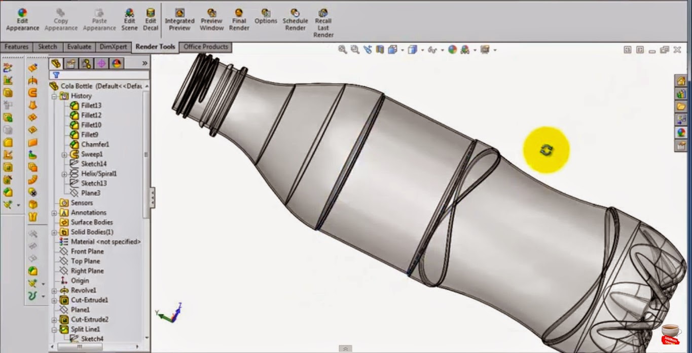This screenshot has width=692, height=353.
Task: Toggle the FeatureManager filter bar
Action: [56, 73]
